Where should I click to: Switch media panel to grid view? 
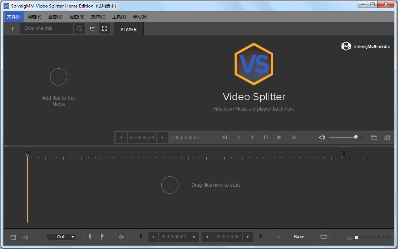[x=104, y=29]
